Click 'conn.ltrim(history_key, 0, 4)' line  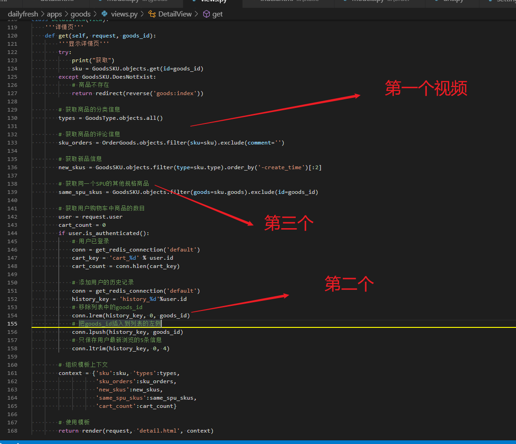[121, 348]
